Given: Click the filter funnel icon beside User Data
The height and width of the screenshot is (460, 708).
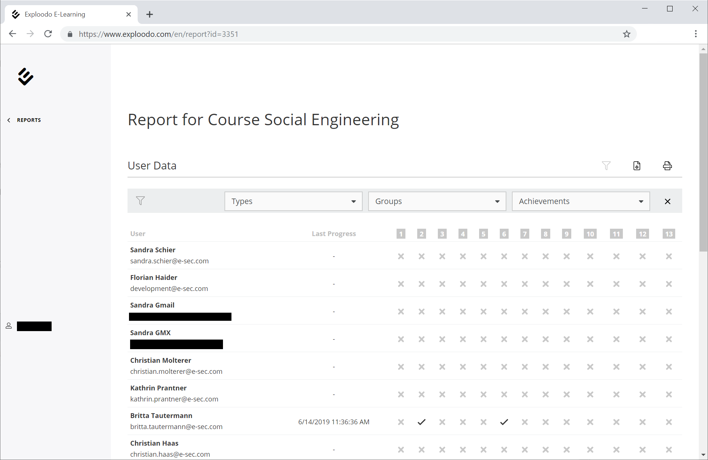Looking at the screenshot, I should coord(606,166).
